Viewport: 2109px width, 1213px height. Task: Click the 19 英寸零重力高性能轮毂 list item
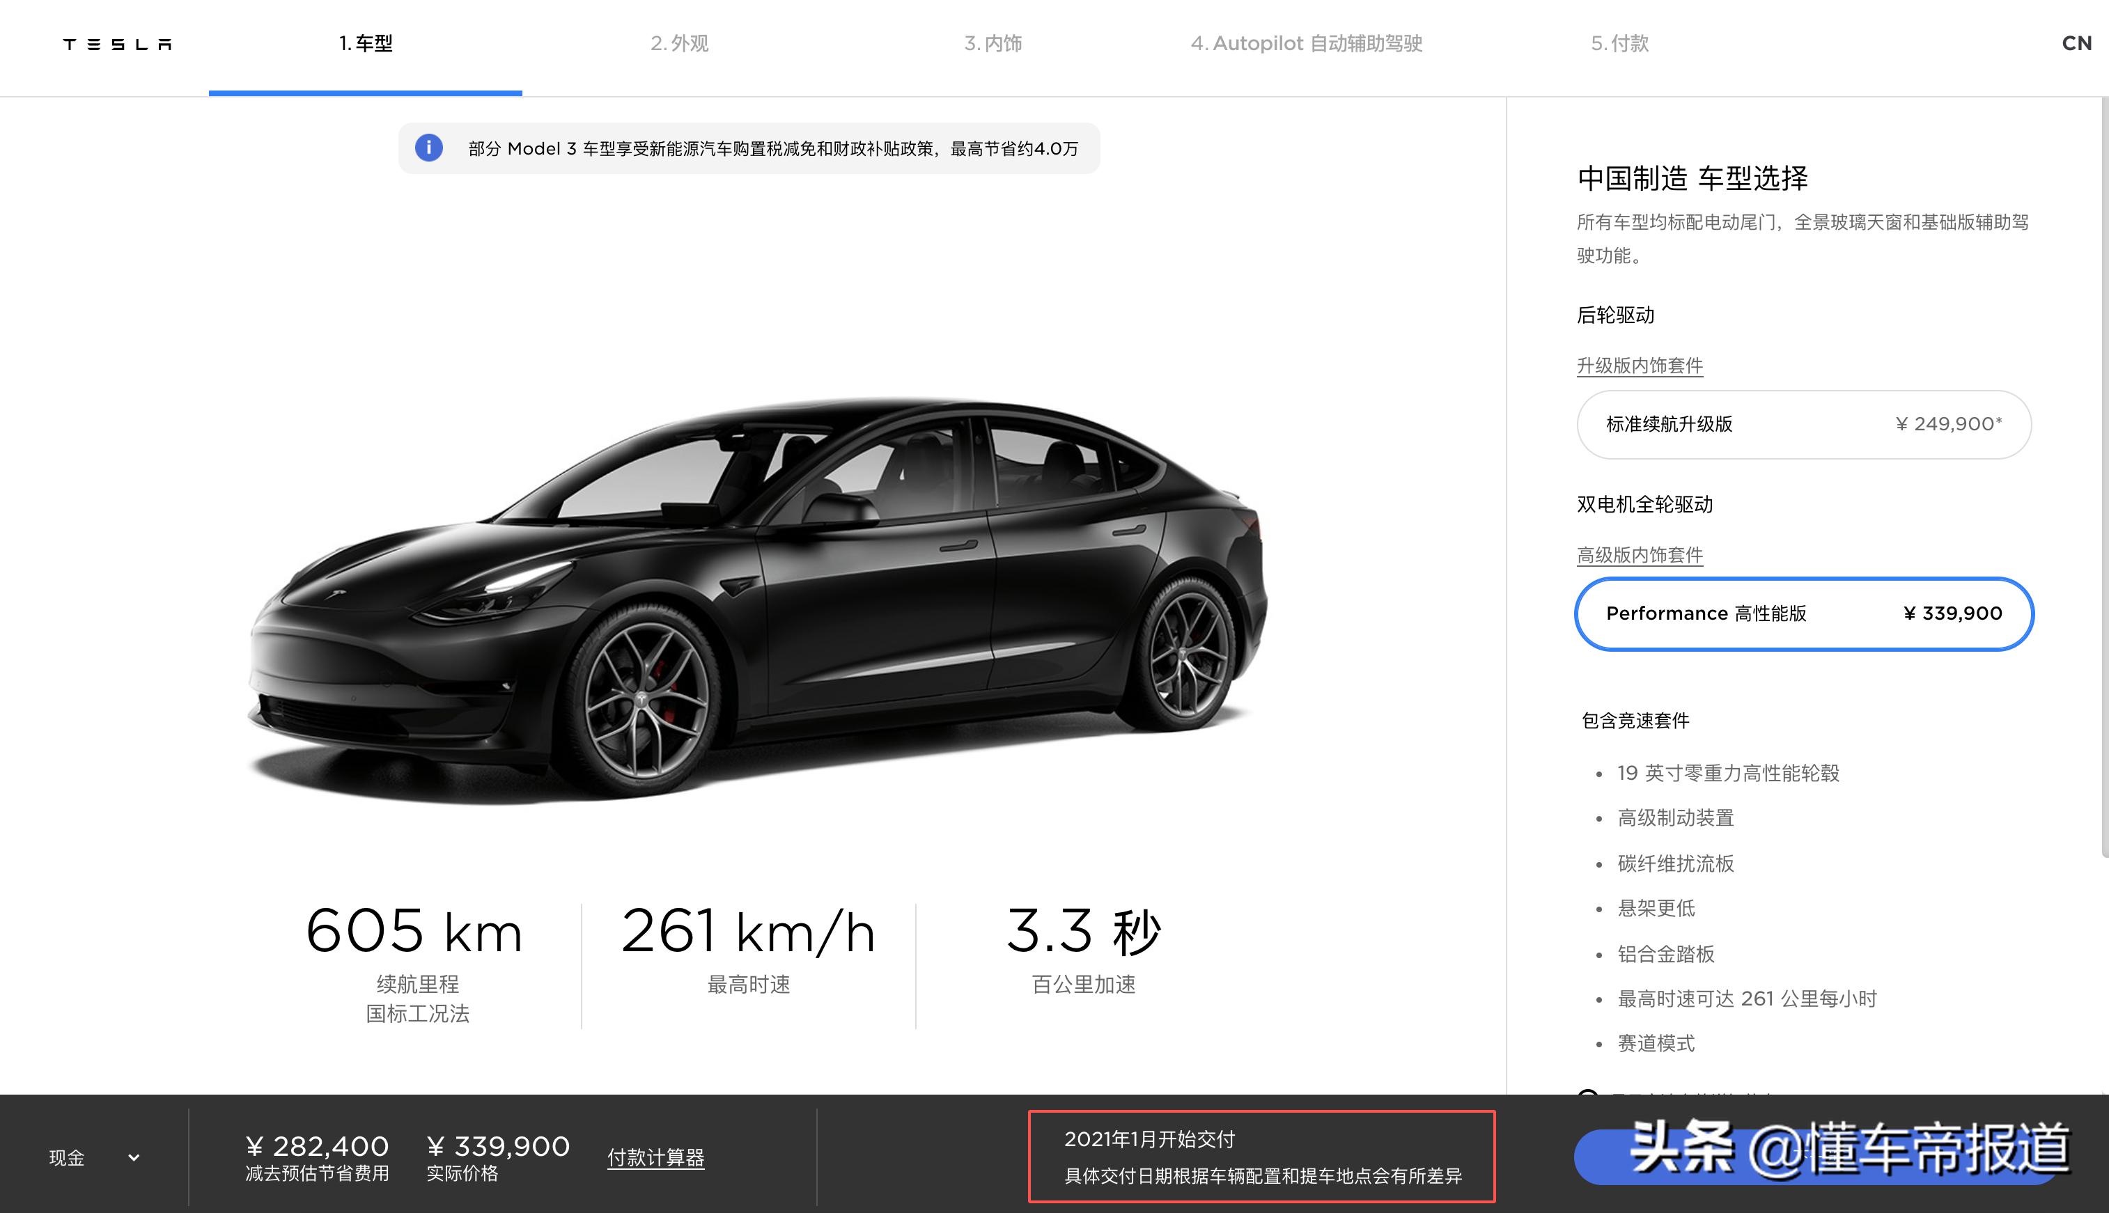click(x=1727, y=773)
